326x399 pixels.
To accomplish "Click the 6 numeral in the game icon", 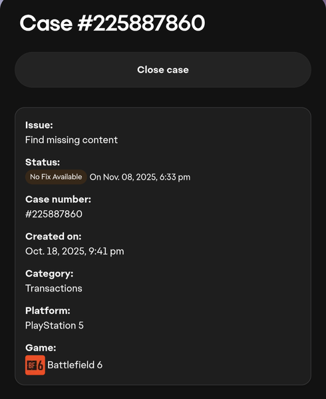I will [41, 366].
